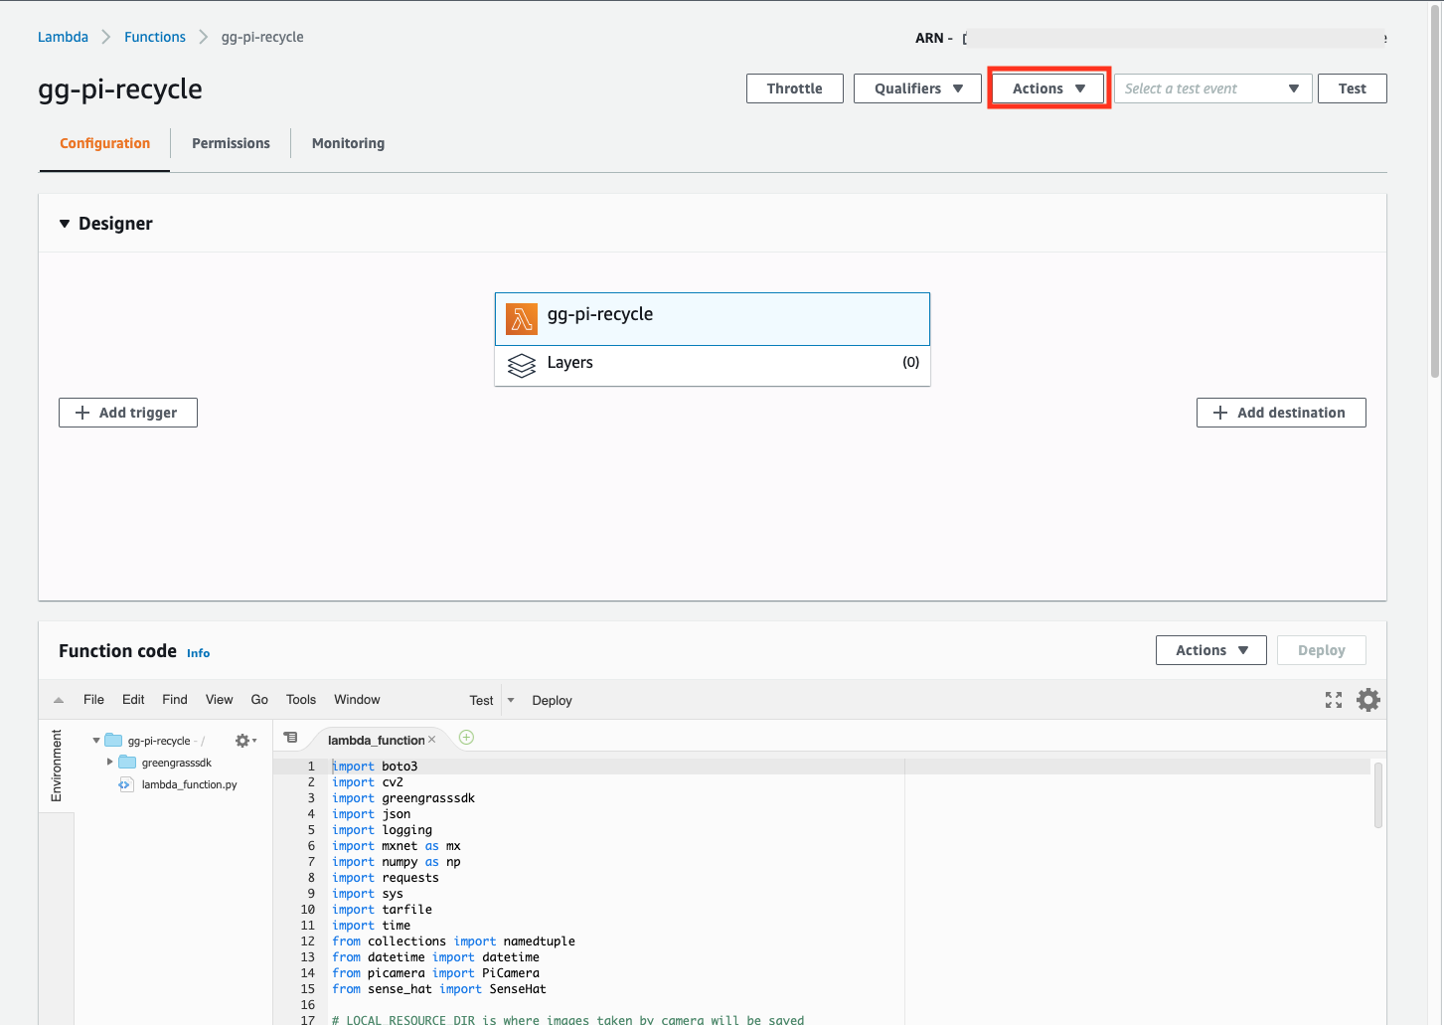Select greengrasssdk folder in file tree

176,763
